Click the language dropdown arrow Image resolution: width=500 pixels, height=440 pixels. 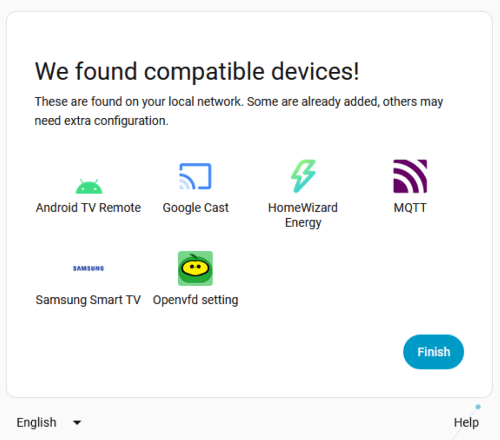(x=77, y=422)
